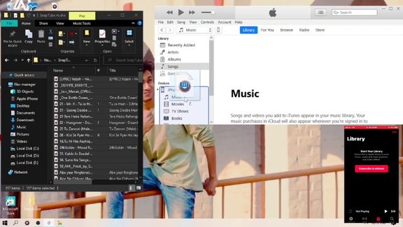
Task: Click the Search SnapTube search box
Action: click(123, 61)
